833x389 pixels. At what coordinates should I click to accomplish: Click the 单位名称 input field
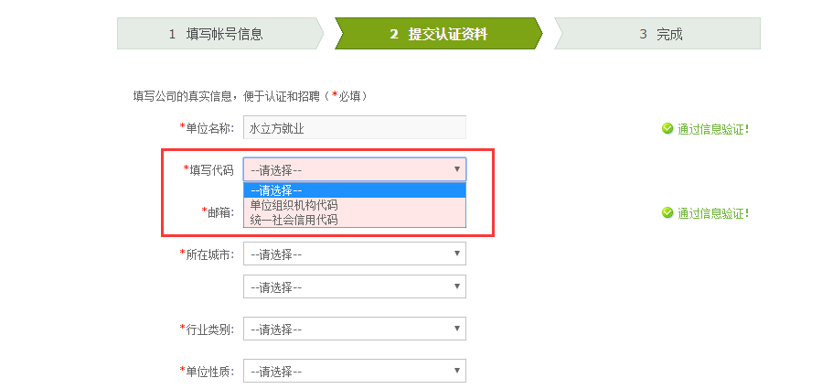pyautogui.click(x=355, y=127)
